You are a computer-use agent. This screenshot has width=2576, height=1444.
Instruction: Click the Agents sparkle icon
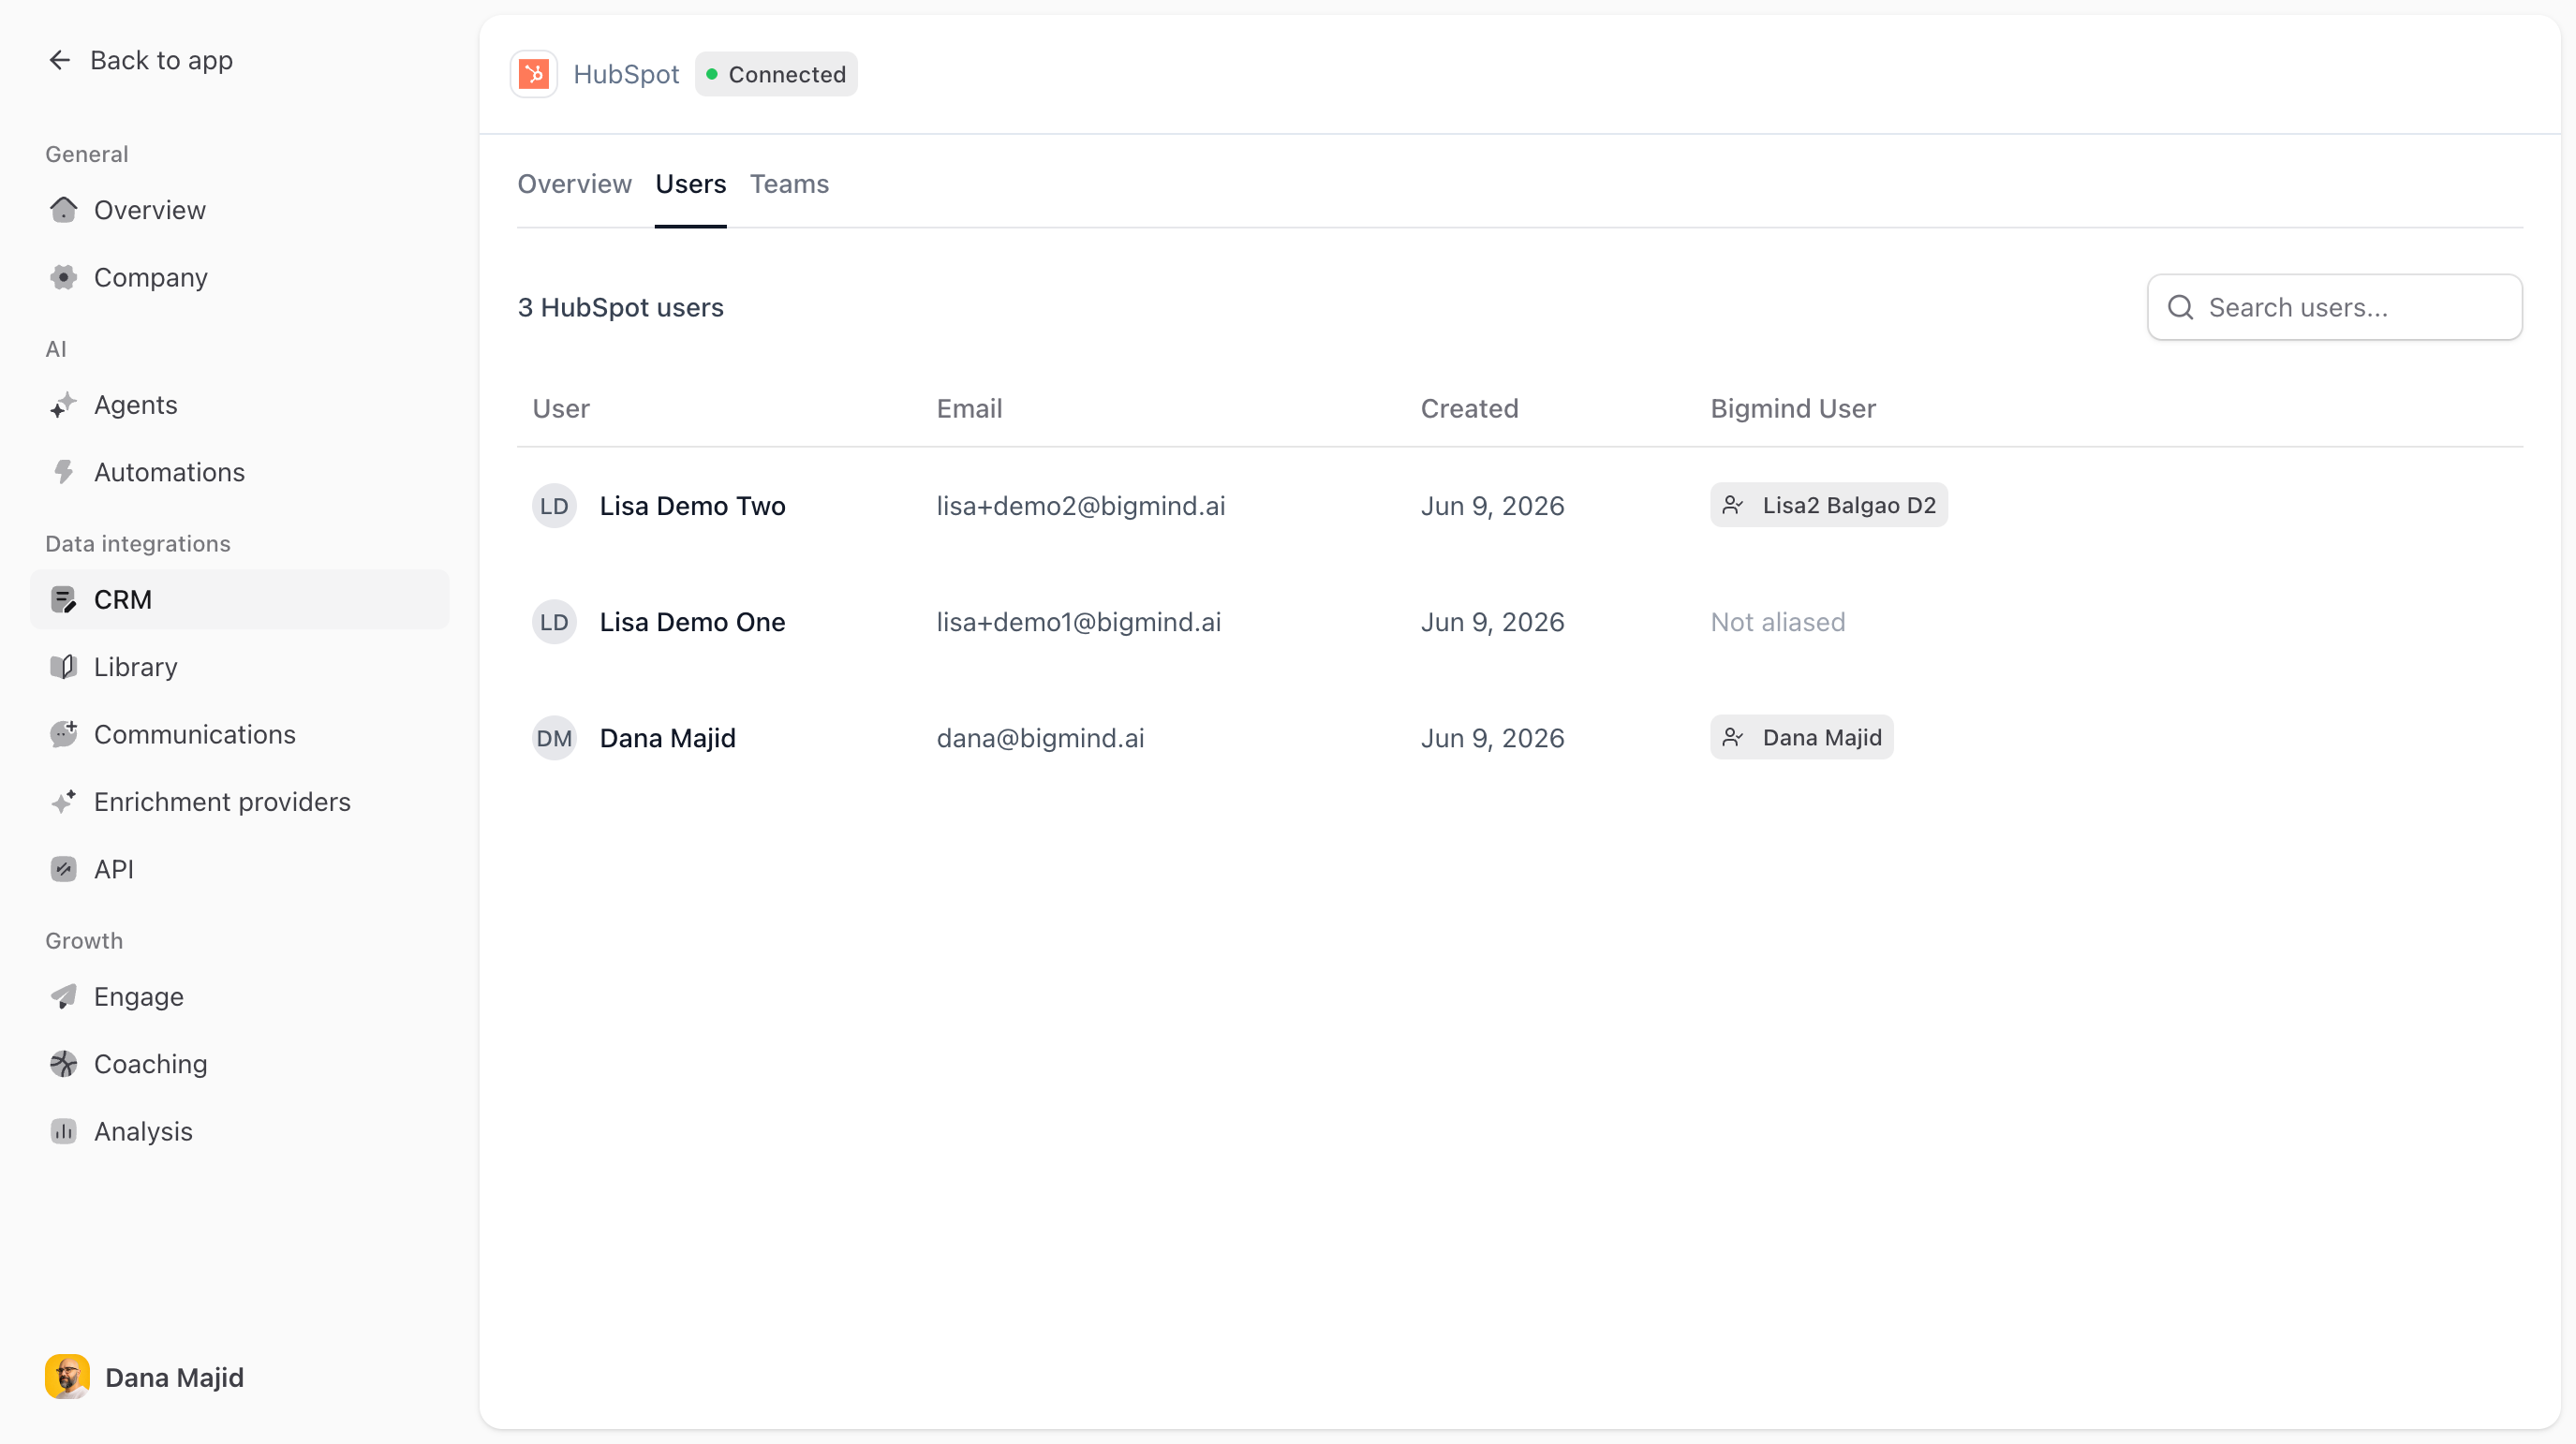64,405
